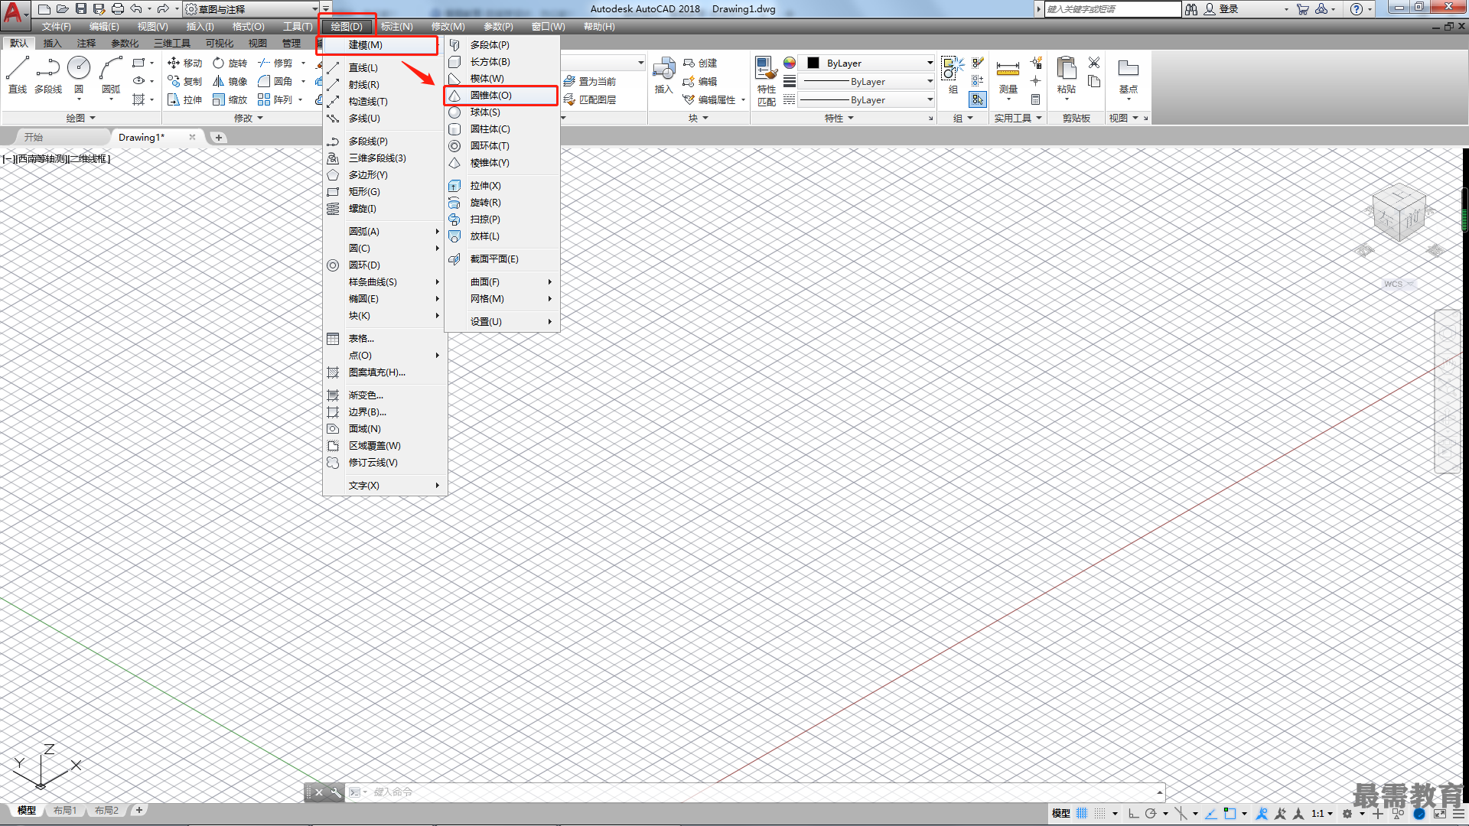
Task: Expand the 绘图 panel flyout arrow
Action: tap(93, 118)
